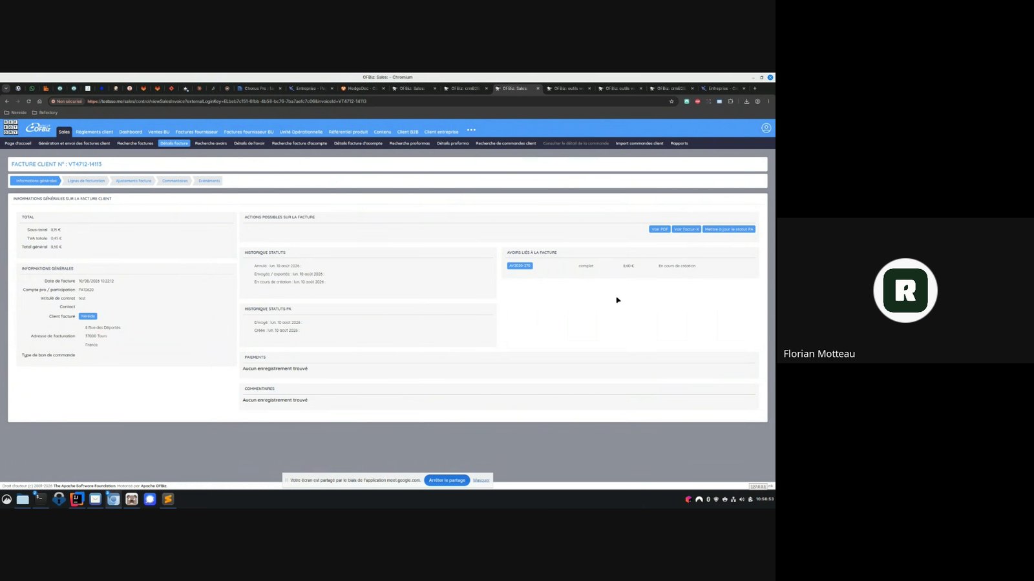Open the browser home button
The height and width of the screenshot is (581, 1034).
[39, 101]
